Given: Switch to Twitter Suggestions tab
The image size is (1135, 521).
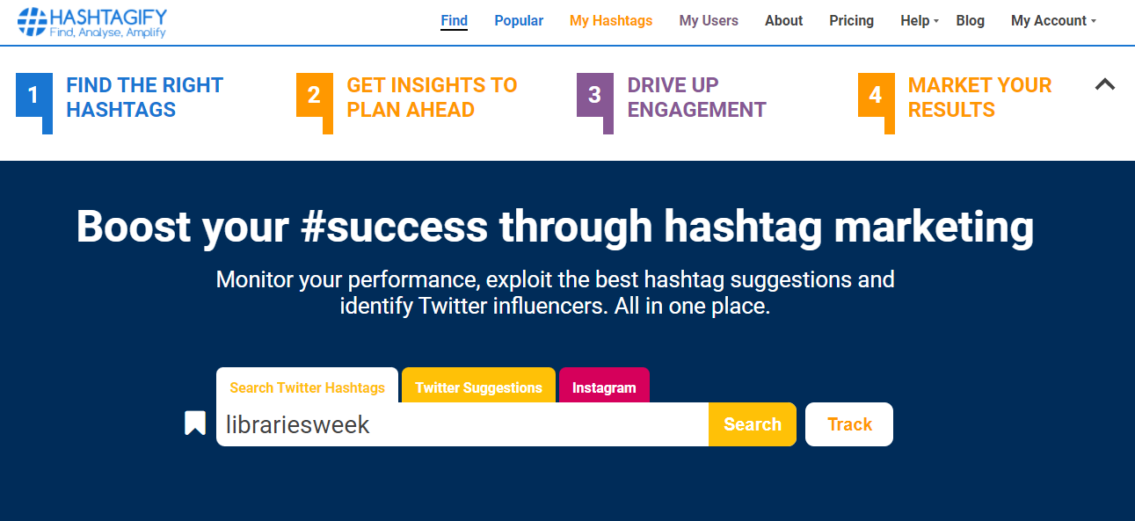Looking at the screenshot, I should pyautogui.click(x=478, y=387).
